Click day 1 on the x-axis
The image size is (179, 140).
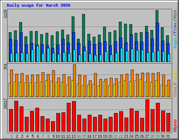[12, 136]
